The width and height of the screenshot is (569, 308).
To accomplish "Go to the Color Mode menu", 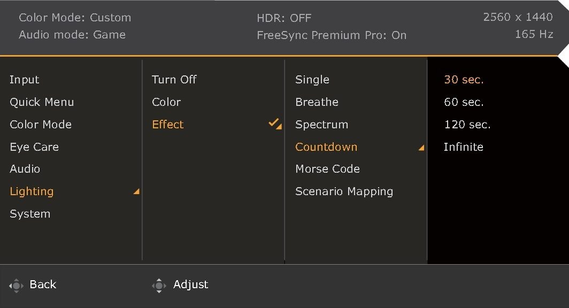I will click(x=41, y=125).
